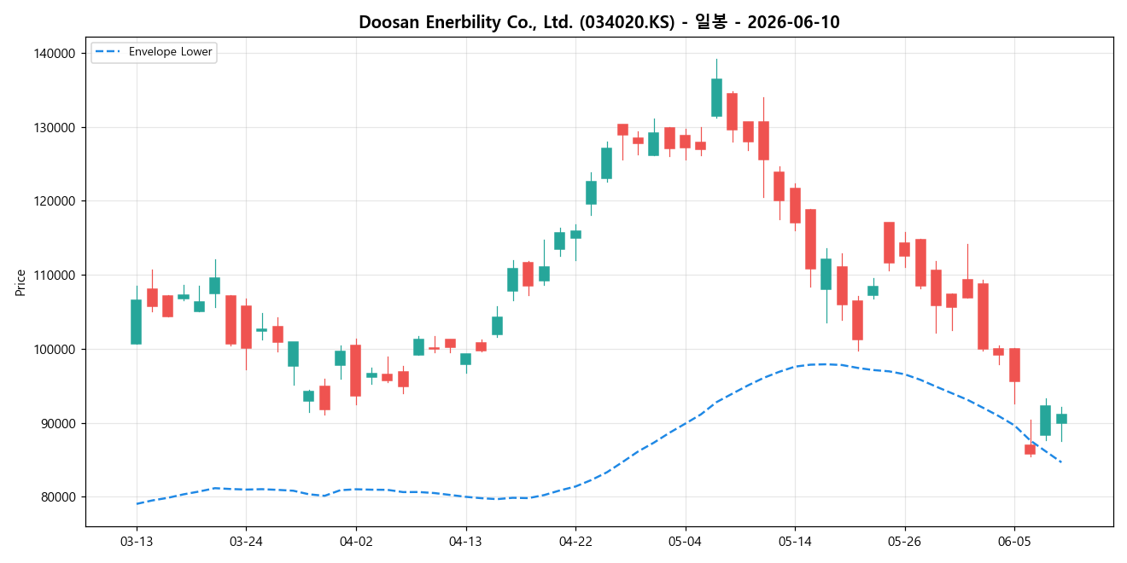Click the Price y-axis label
The image size is (1127, 563).
coord(20,282)
